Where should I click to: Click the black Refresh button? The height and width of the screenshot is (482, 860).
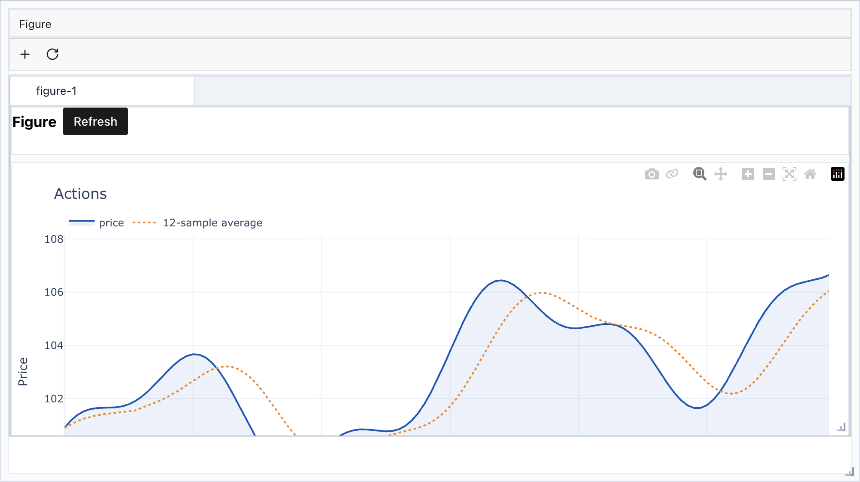(x=95, y=121)
